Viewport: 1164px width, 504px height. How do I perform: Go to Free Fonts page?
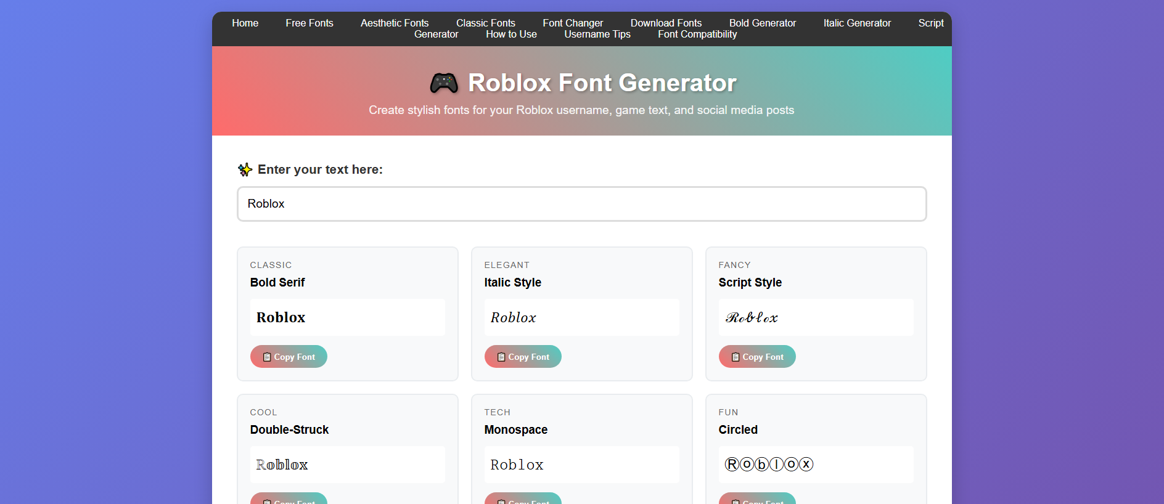[x=309, y=23]
